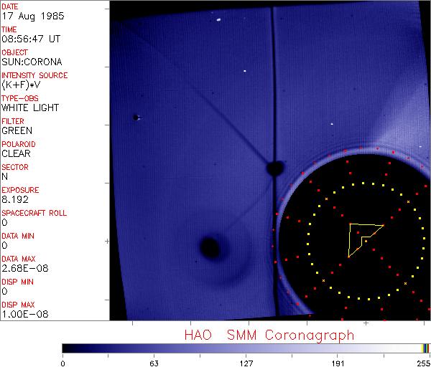The image size is (431, 367).
Task: Click the "GREEN" filter value
Action: (17, 130)
